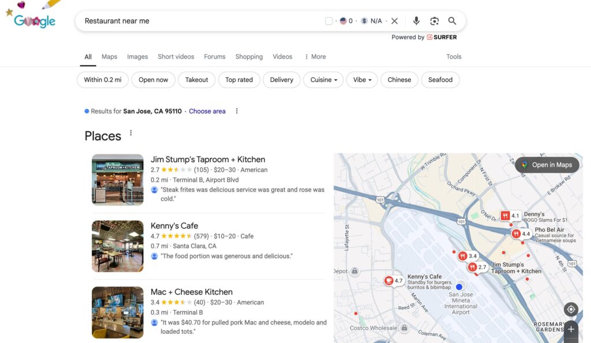Viewport: 591px width, 343px height.
Task: Click the lock icon next to Depot on map
Action: pos(354,271)
